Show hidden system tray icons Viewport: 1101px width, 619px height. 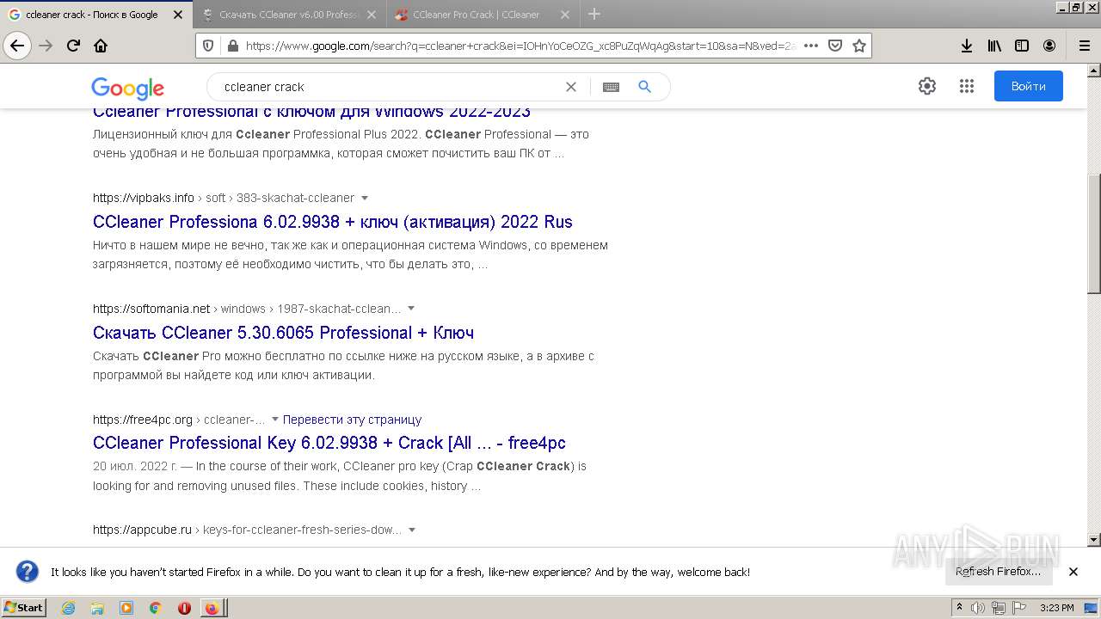pyautogui.click(x=960, y=608)
